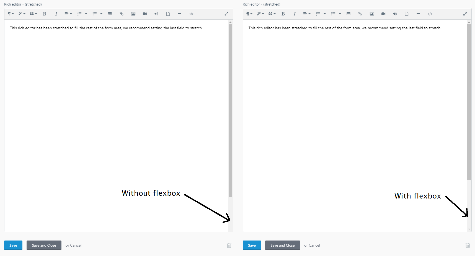The width and height of the screenshot is (475, 256).
Task: Insert a video in the right editor
Action: [x=383, y=14]
